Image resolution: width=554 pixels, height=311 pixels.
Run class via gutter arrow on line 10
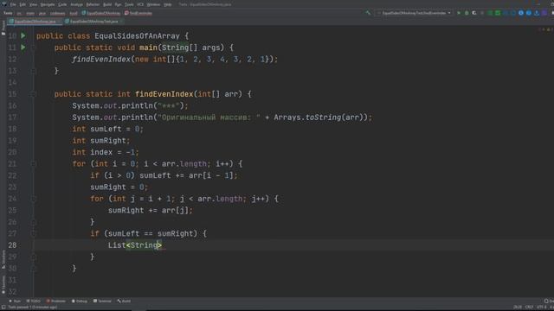23,35
